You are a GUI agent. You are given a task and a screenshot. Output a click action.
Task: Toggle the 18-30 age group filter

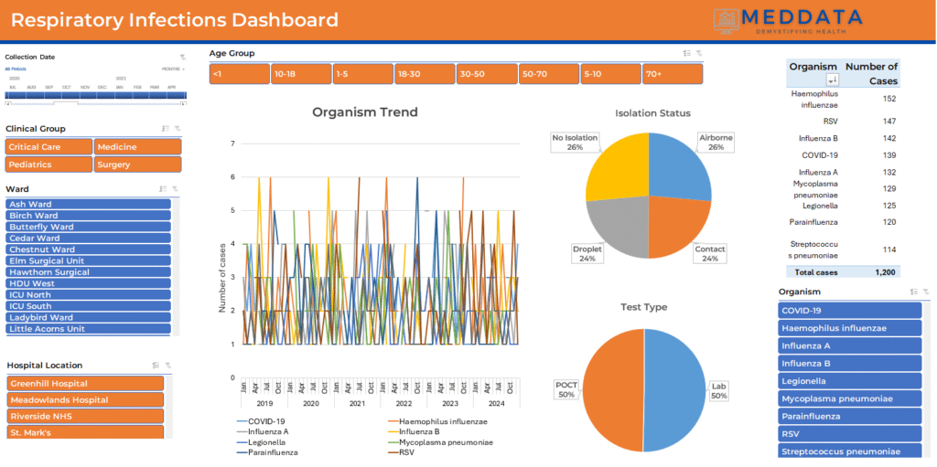click(x=425, y=73)
